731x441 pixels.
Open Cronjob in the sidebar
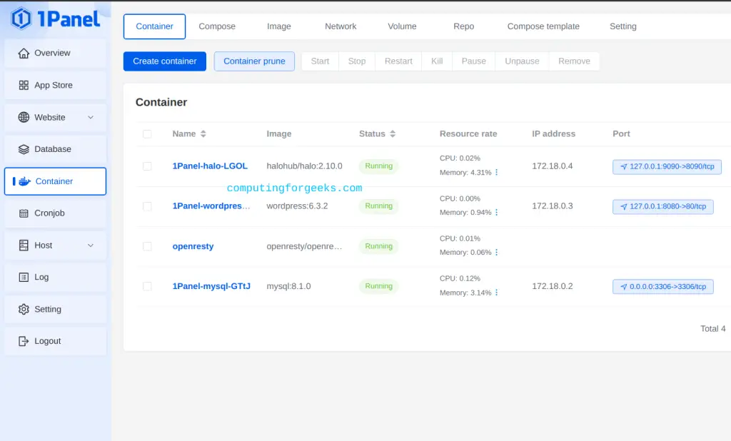[x=55, y=213]
